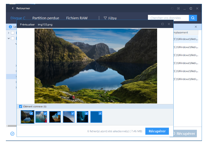The height and width of the screenshot is (144, 205).
Task: Open the Partition perdue tab
Action: click(x=46, y=18)
